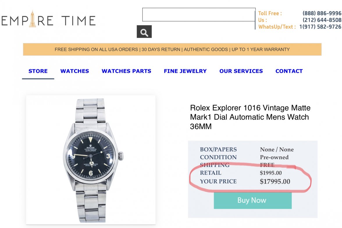
Task: Click the Rolex Explorer 1016 product title
Action: tap(250, 117)
